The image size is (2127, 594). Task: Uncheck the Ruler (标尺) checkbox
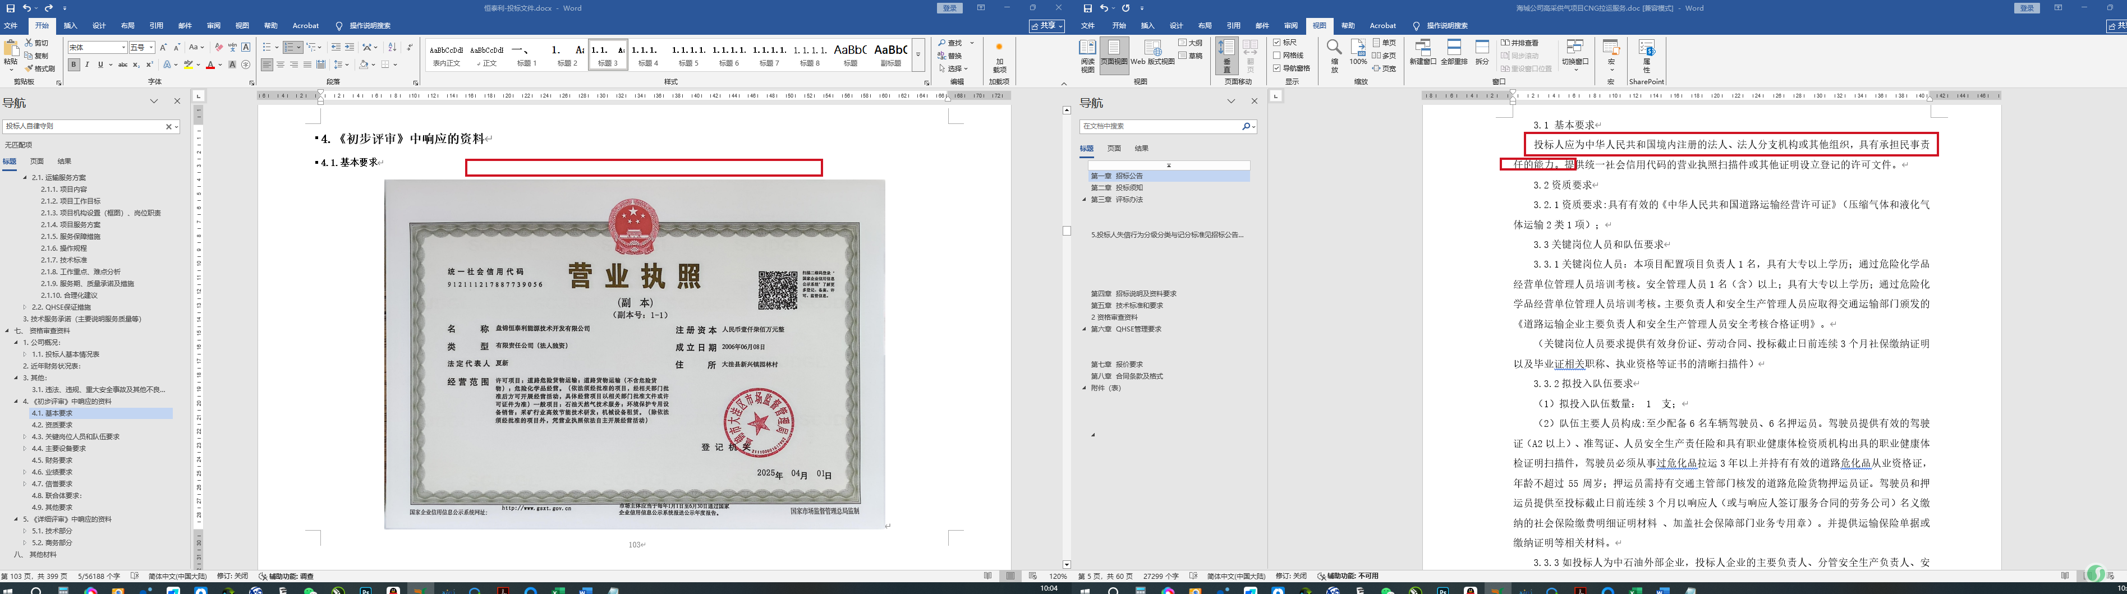click(x=1278, y=42)
